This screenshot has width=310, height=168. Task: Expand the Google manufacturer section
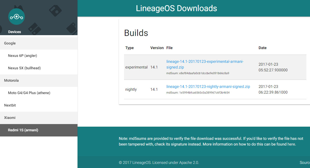(10, 43)
